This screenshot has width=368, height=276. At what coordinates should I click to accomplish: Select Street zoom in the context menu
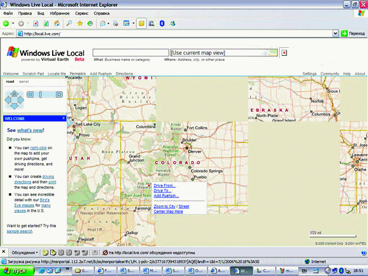pos(184,206)
